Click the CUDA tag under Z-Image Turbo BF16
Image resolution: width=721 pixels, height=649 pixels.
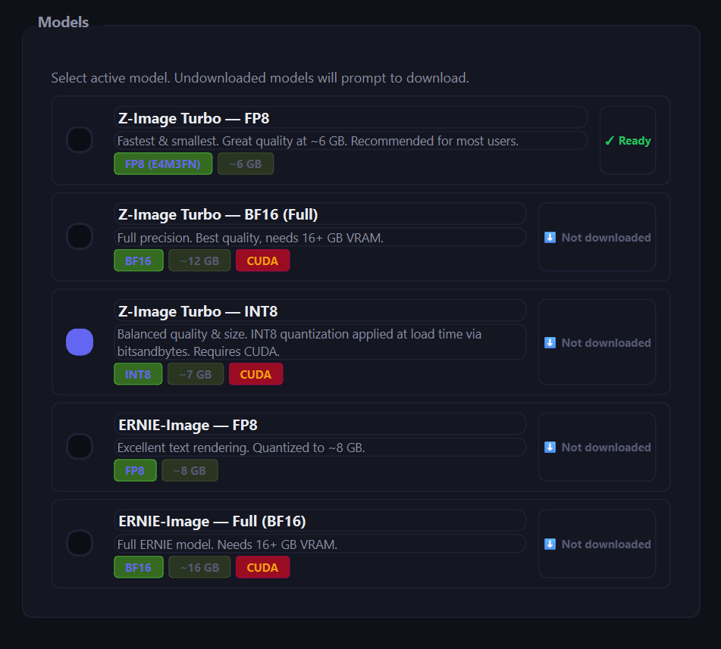262,261
